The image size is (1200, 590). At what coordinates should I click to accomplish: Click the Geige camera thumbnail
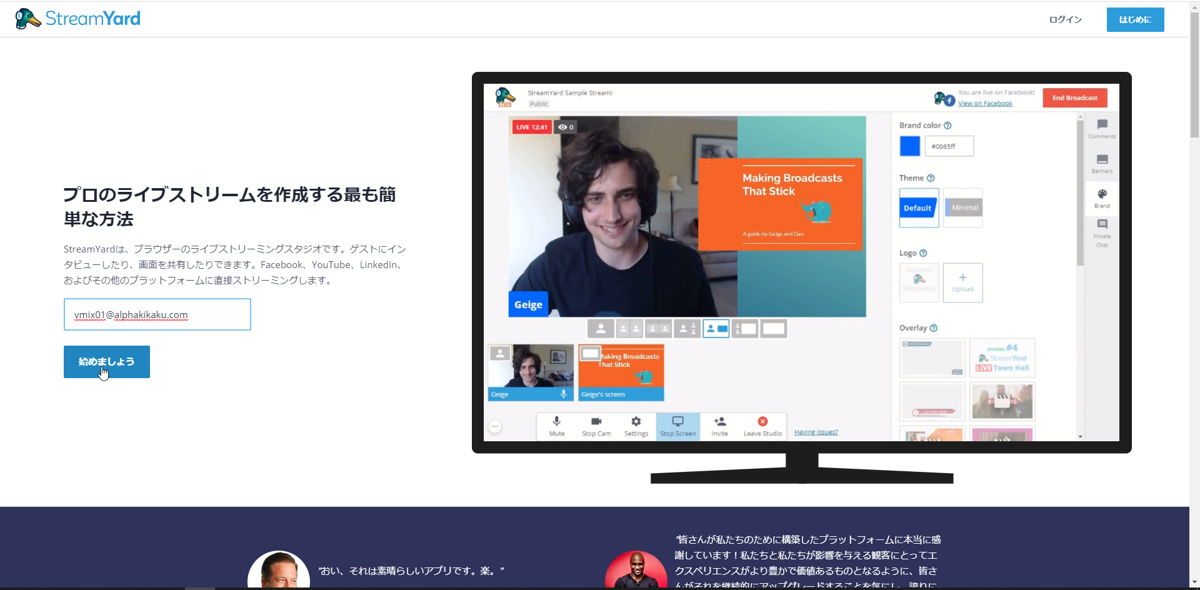(x=531, y=373)
